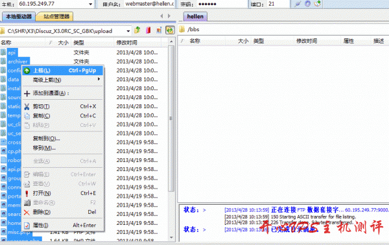Image resolution: width=389 pixels, height=245 pixels.
Task: Switch to the 本地驱动器 tab
Action: tap(19, 17)
